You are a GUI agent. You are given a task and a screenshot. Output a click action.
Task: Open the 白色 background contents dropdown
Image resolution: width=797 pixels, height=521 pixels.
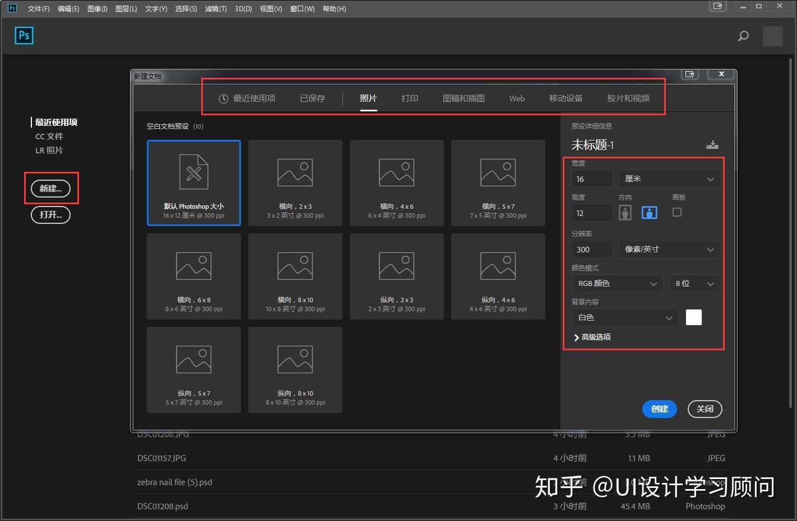[x=625, y=318]
